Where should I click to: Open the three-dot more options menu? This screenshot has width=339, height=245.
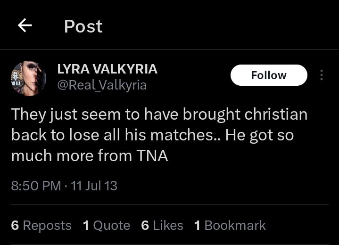click(x=322, y=75)
